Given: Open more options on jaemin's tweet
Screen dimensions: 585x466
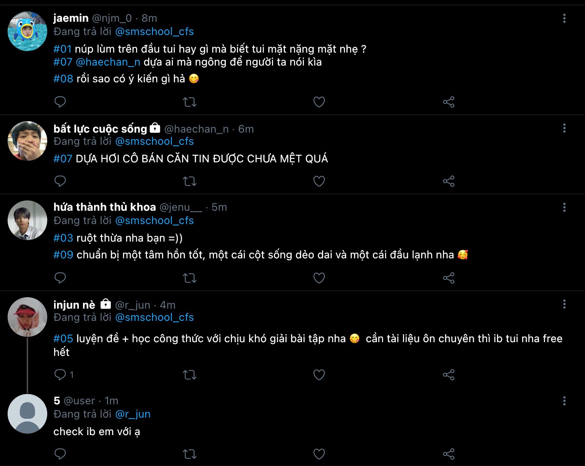Looking at the screenshot, I should (564, 18).
